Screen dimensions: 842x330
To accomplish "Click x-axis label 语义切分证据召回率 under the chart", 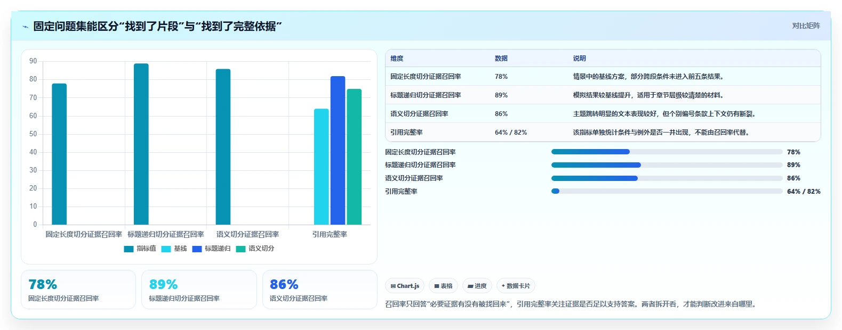I will tap(247, 235).
